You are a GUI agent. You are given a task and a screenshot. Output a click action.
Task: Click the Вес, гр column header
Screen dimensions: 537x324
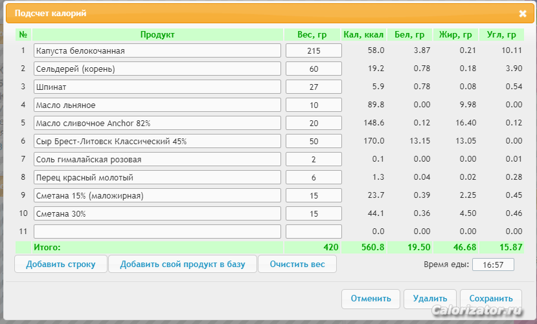312,34
